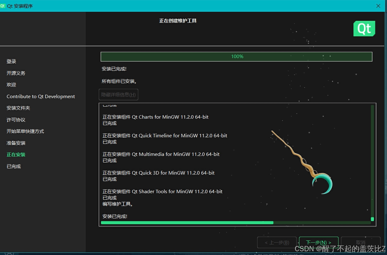Select the 开源义务 step
This screenshot has width=387, height=255.
tap(16, 73)
